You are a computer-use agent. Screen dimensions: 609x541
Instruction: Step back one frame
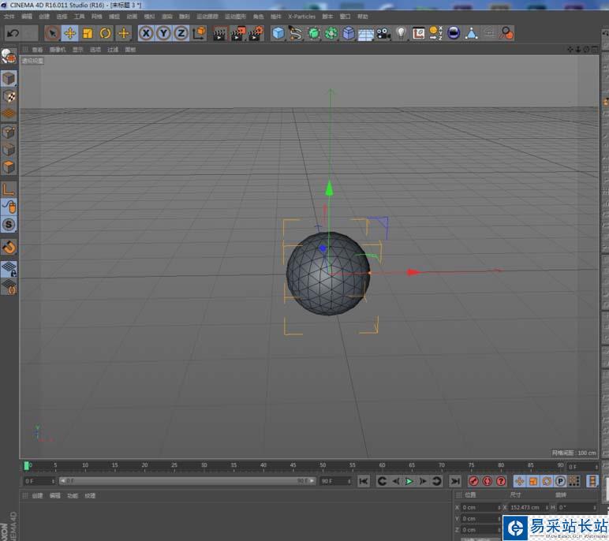[396, 481]
